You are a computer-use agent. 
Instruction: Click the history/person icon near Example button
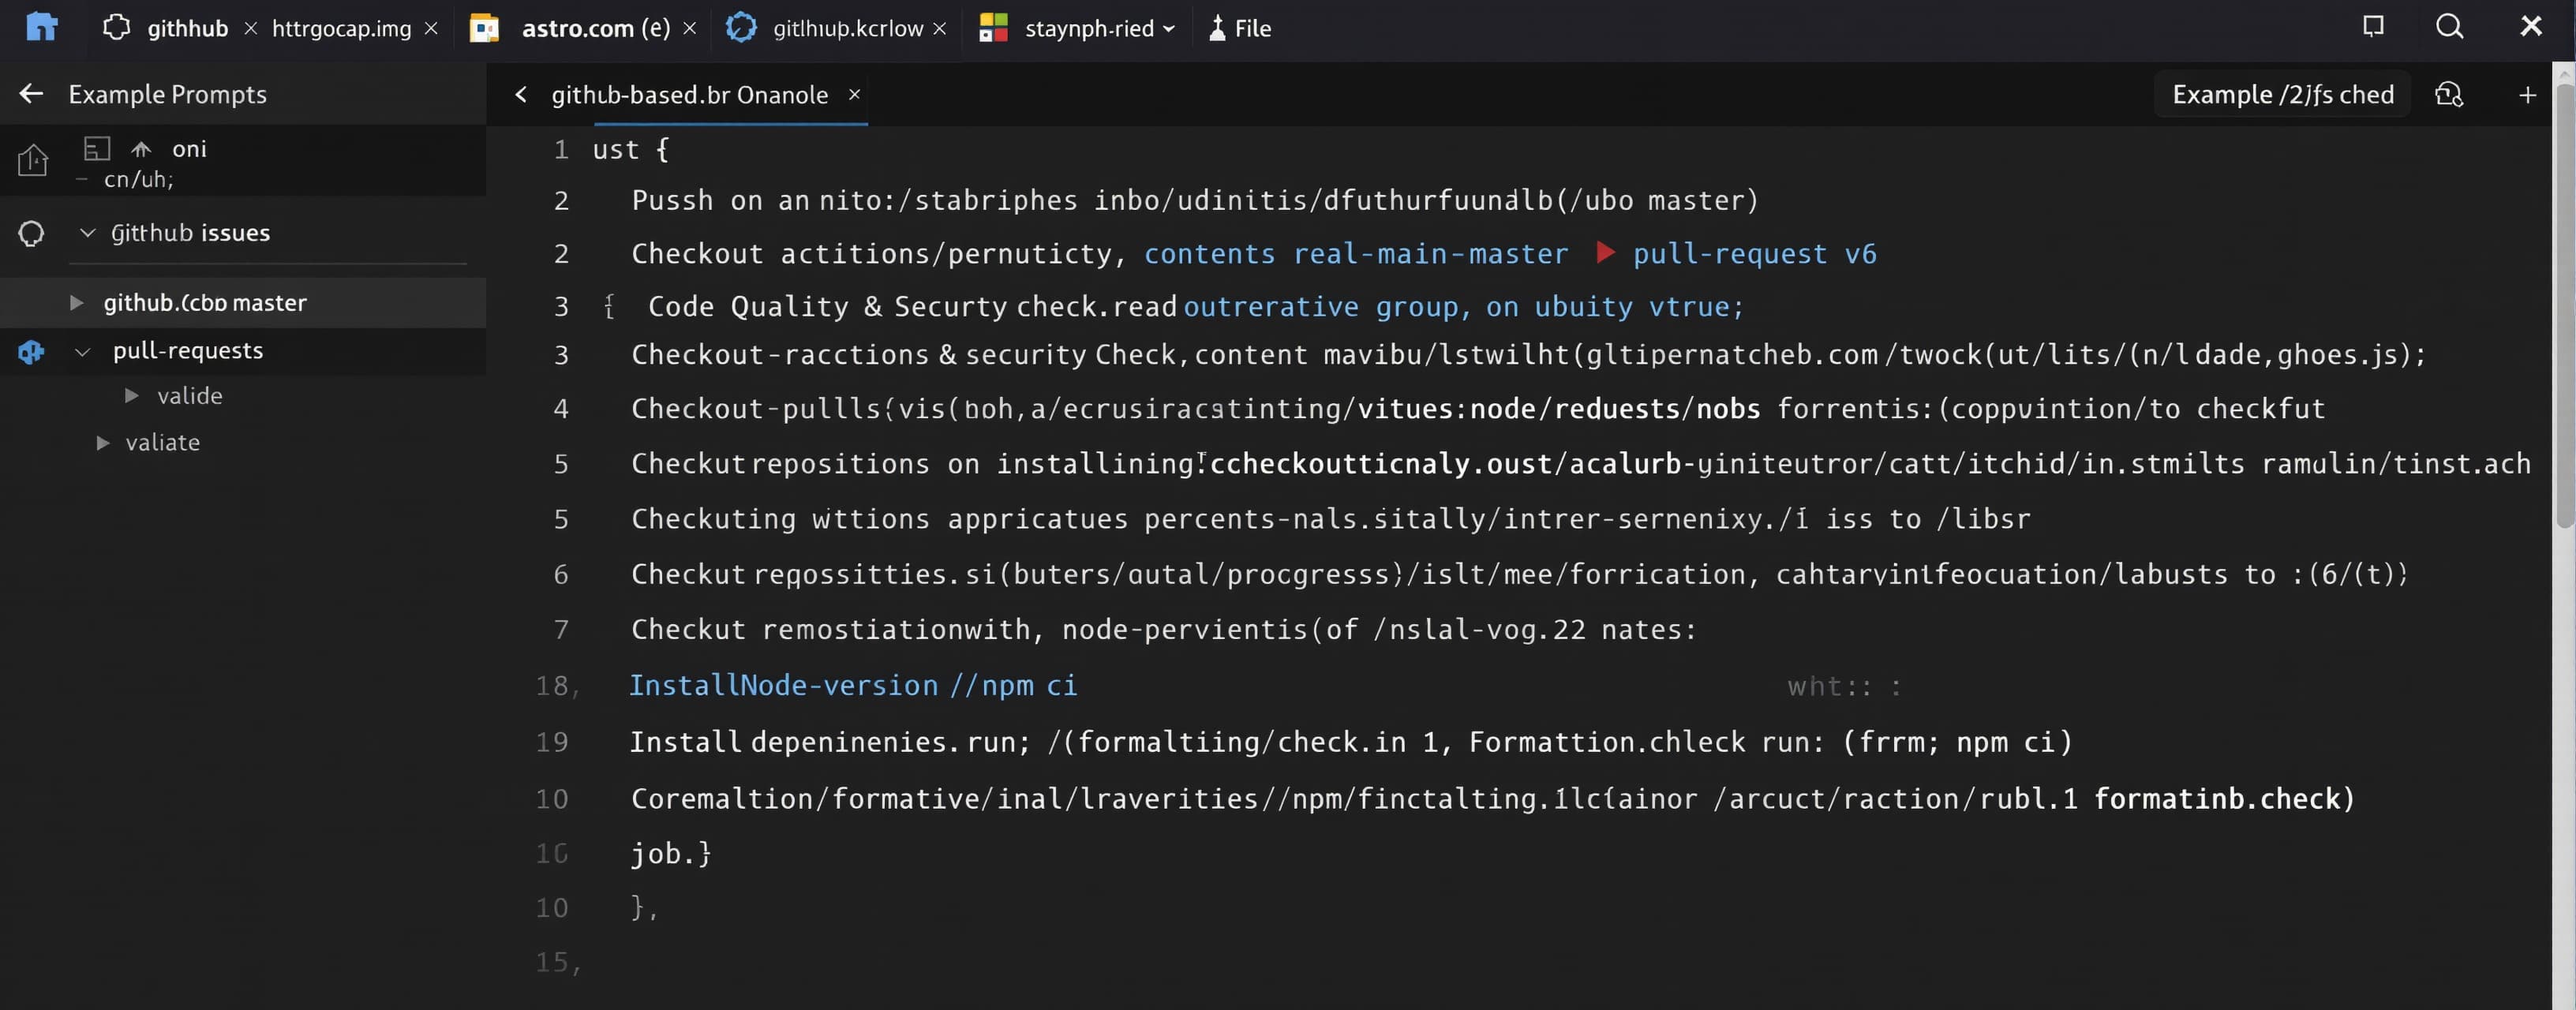coord(2449,94)
